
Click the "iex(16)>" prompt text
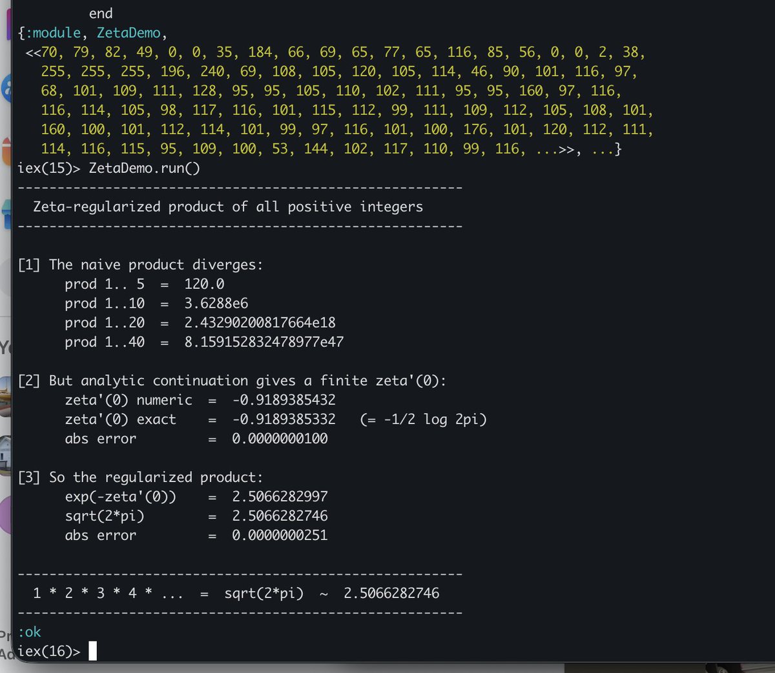[x=49, y=651]
